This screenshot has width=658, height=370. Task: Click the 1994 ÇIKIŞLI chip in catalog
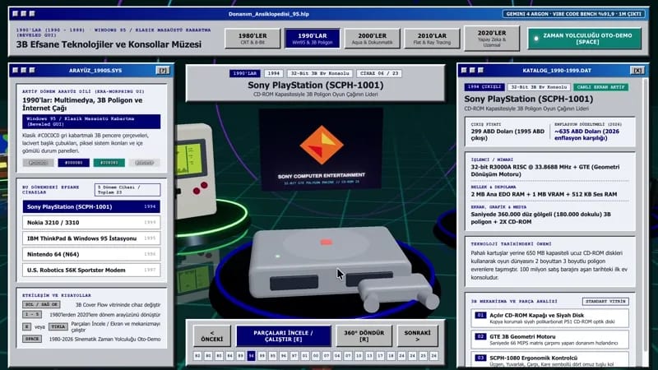tap(484, 87)
